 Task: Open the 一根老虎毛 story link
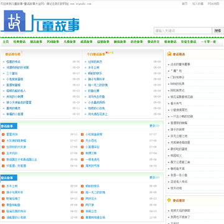click(93, 160)
